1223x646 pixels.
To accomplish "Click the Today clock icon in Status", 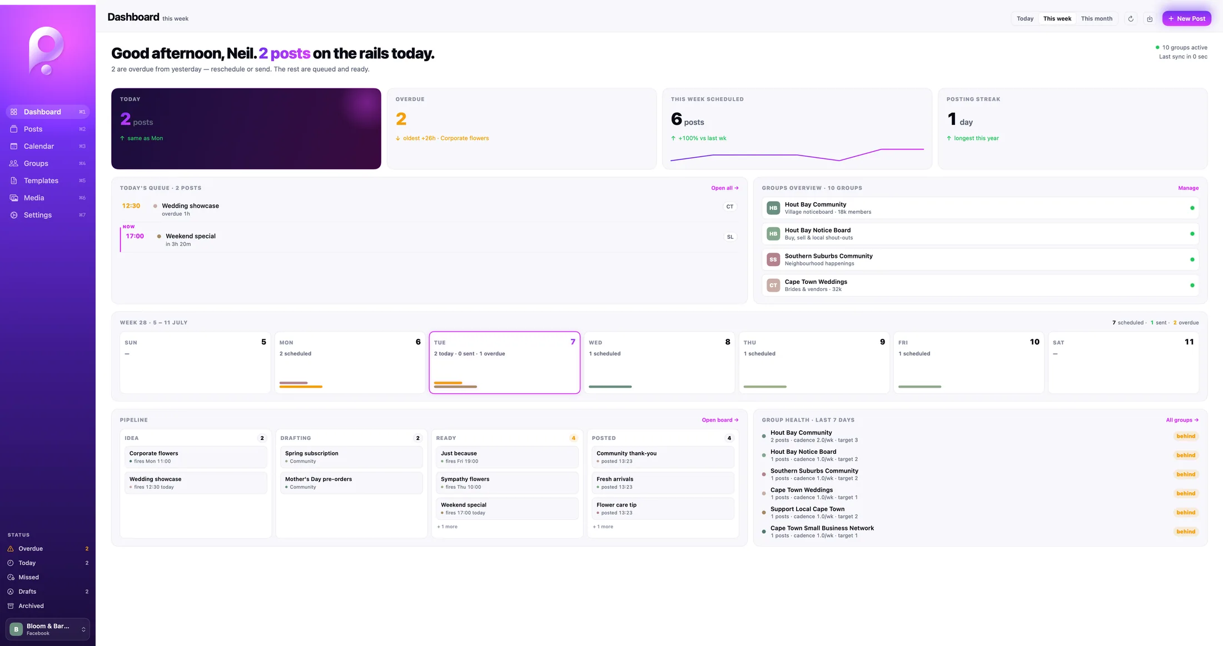I will pos(11,563).
